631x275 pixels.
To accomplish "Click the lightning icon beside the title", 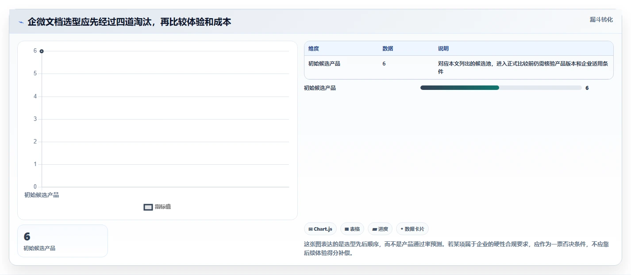I will click(21, 22).
